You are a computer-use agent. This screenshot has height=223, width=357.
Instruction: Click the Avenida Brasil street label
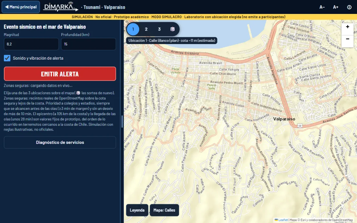(210, 63)
